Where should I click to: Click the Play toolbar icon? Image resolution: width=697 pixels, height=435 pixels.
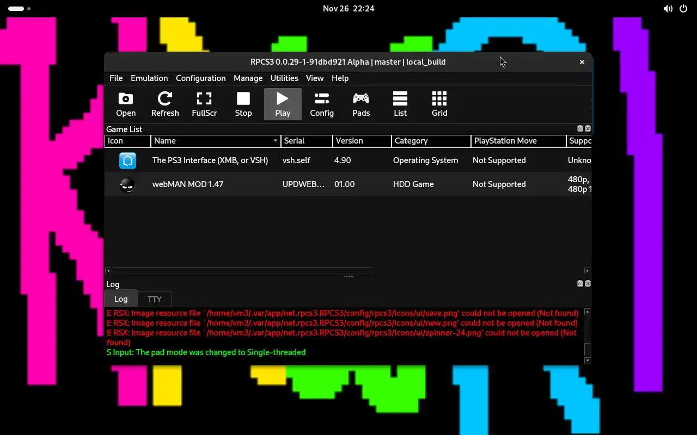point(283,104)
